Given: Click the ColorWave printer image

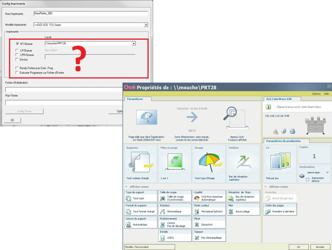Looking at the screenshot, I should (x=315, y=125).
